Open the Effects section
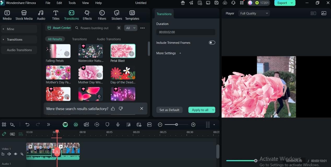This screenshot has width=331, height=167. [x=87, y=15]
